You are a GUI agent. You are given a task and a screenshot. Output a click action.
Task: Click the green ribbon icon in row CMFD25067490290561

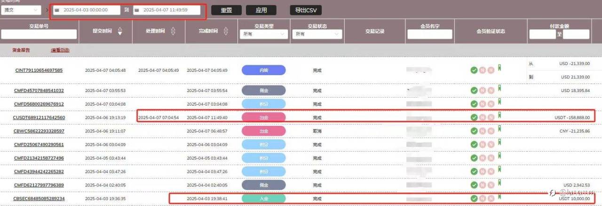499,142
